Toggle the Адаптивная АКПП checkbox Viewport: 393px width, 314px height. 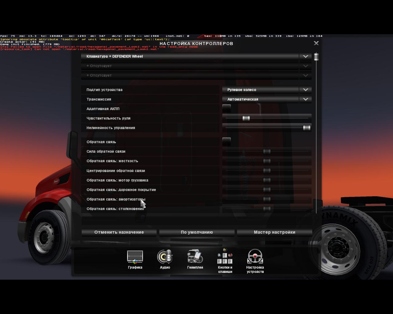pyautogui.click(x=227, y=109)
